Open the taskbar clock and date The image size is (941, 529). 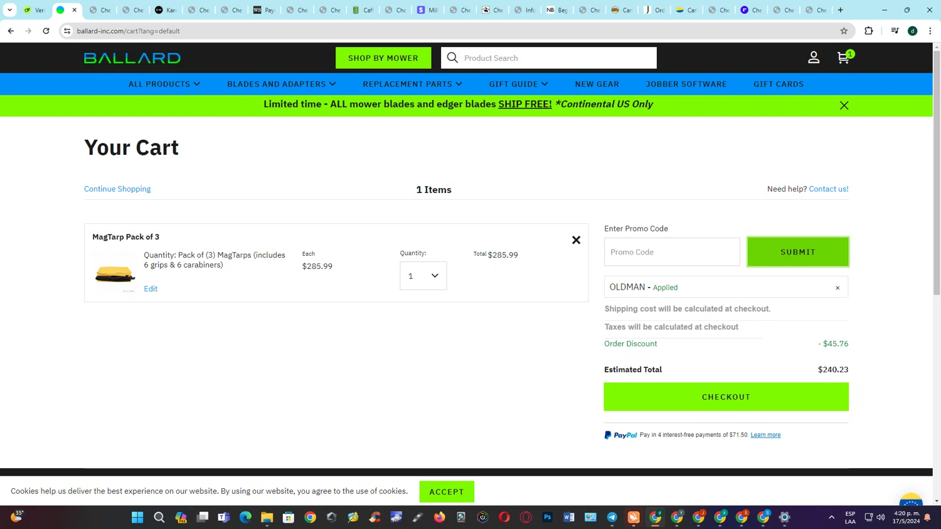906,517
